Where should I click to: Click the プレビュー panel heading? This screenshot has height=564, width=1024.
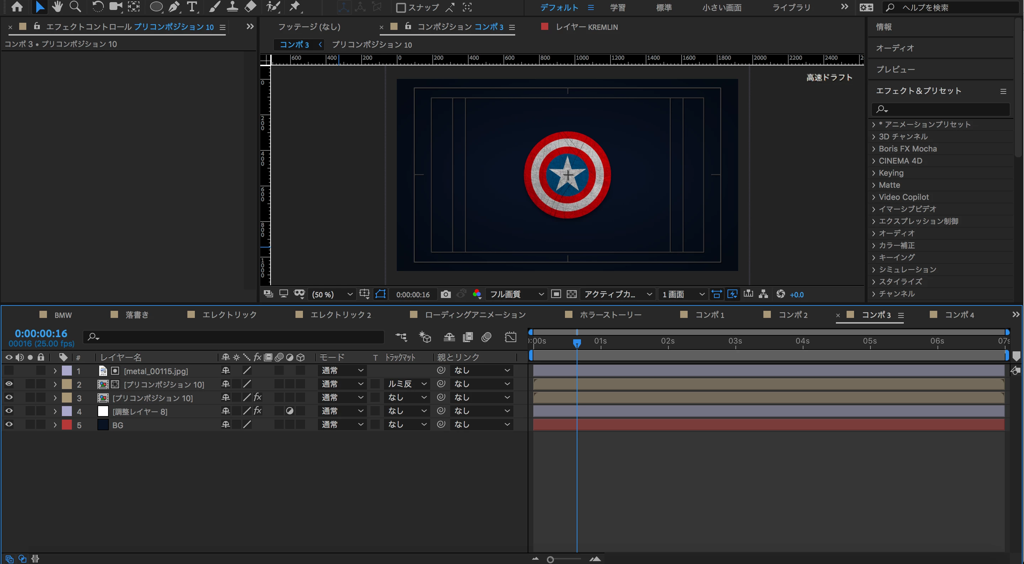click(x=895, y=69)
